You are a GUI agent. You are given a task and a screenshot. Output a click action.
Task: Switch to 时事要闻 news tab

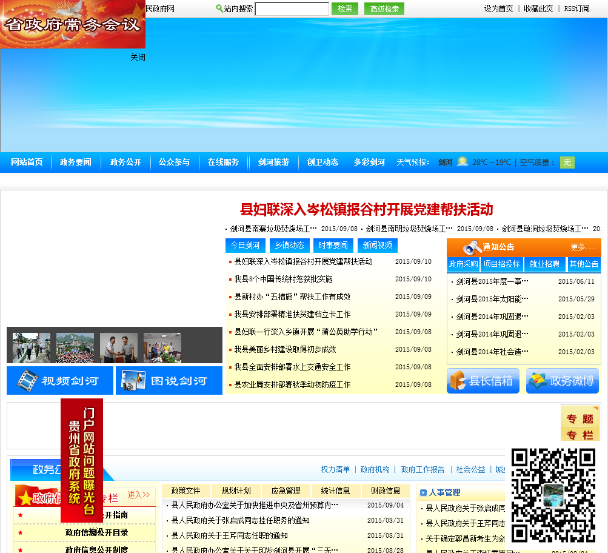(x=333, y=246)
